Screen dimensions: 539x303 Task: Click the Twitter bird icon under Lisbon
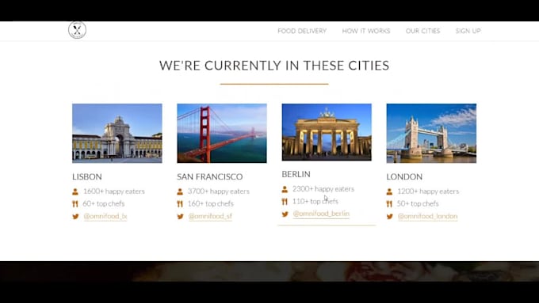75,217
